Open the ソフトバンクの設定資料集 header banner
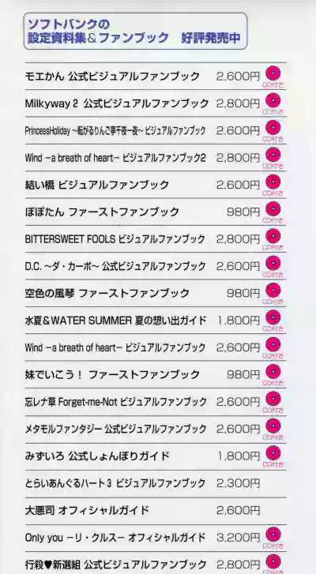The width and height of the screenshot is (316, 574). point(135,31)
